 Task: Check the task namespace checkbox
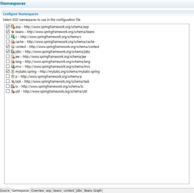click(x=8, y=81)
